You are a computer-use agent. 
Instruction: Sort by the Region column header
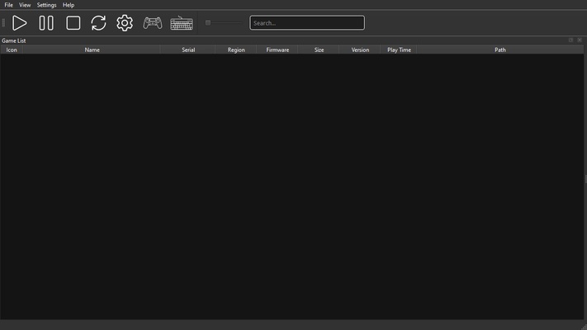[236, 49]
